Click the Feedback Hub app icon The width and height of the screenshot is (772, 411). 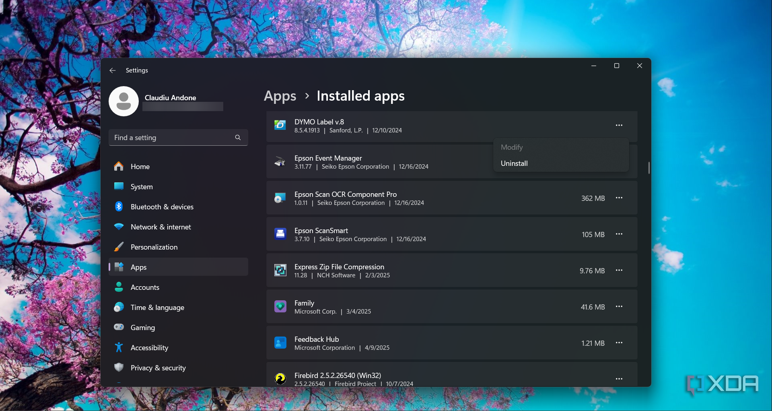coord(280,343)
